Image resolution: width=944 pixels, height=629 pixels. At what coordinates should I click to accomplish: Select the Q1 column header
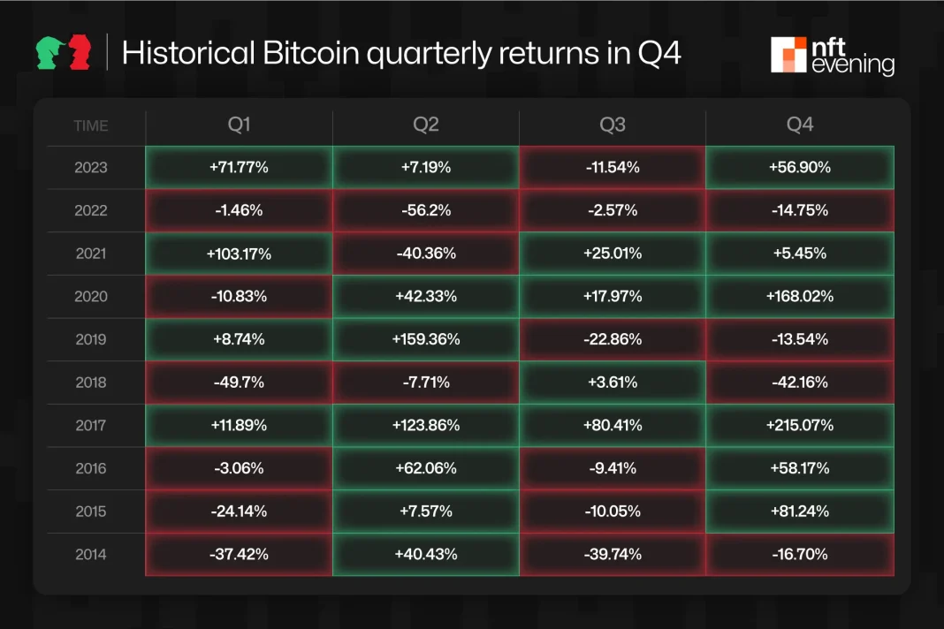point(239,125)
